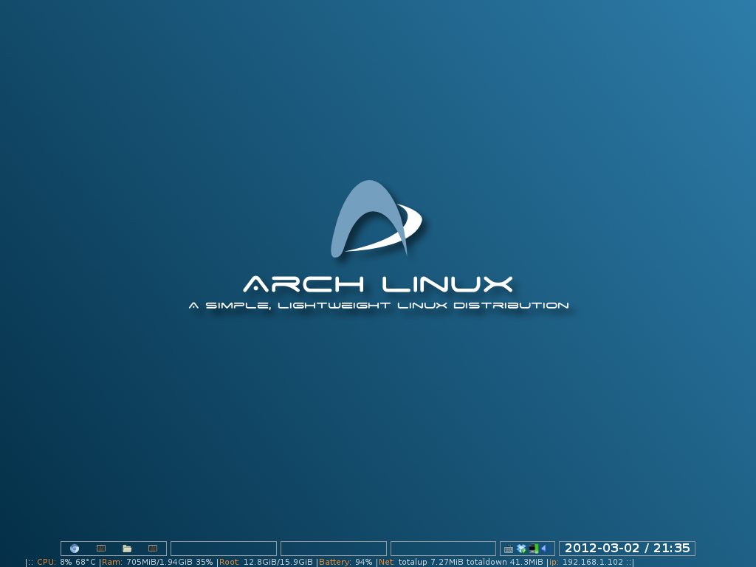Click the Root usage 12.8GiB/15.9GiB

(x=278, y=562)
